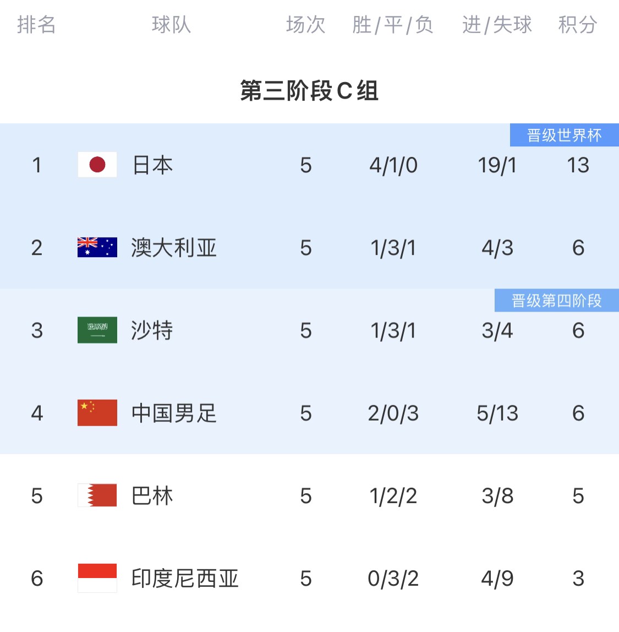Click the Japan flag icon

tap(97, 165)
